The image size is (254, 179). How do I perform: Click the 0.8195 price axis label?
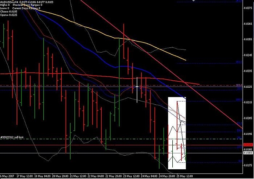tap(248, 134)
